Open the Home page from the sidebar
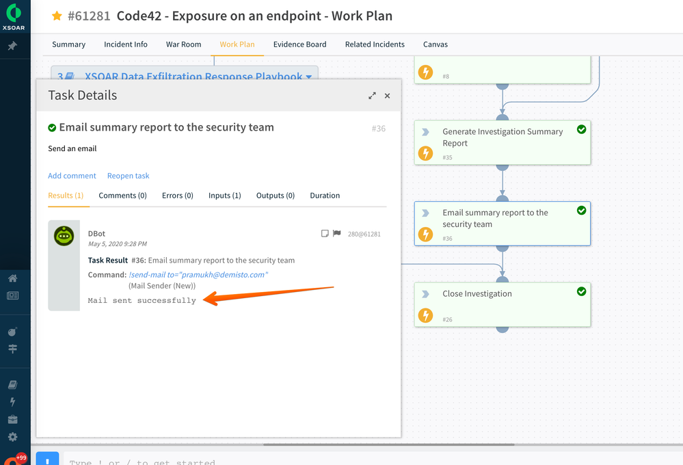683x465 pixels. coord(12,278)
